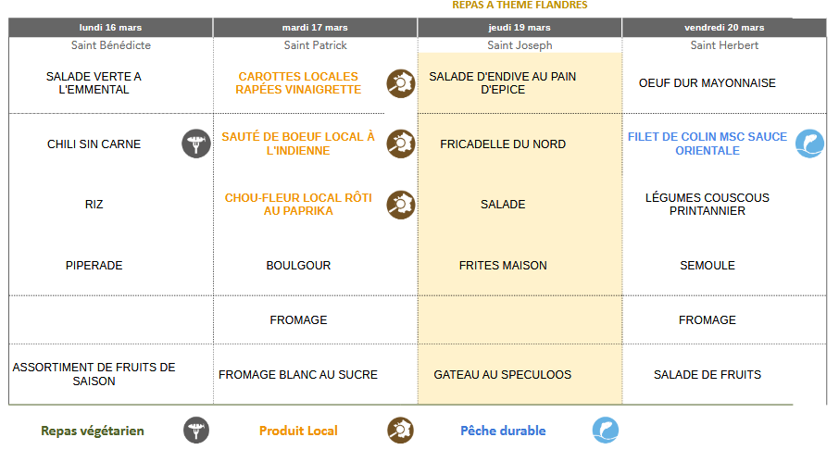
Task: Click the Filet de Colin MSC text
Action: point(708,144)
